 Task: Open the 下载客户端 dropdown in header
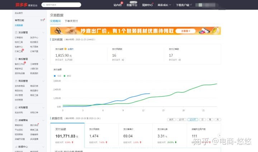184,5
